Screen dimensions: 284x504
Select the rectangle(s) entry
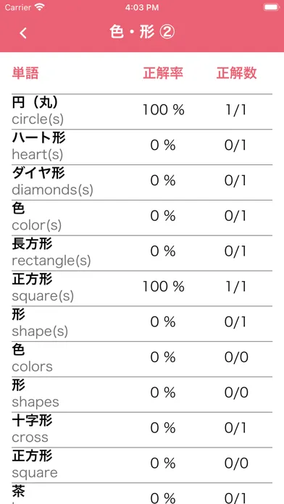(x=142, y=253)
